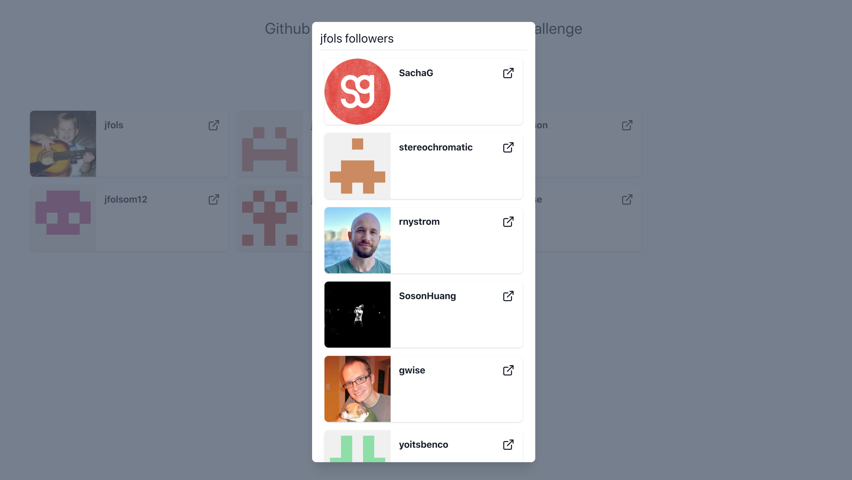Image resolution: width=852 pixels, height=480 pixels.
Task: Open rnystrom's external link icon
Action: point(508,222)
